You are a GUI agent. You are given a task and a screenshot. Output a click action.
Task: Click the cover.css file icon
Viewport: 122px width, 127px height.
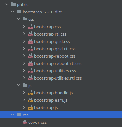25,122
